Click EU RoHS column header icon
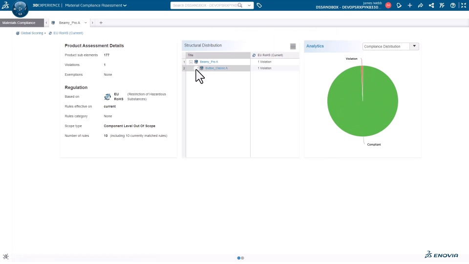Screen dimensions: 469x264 click(254, 55)
